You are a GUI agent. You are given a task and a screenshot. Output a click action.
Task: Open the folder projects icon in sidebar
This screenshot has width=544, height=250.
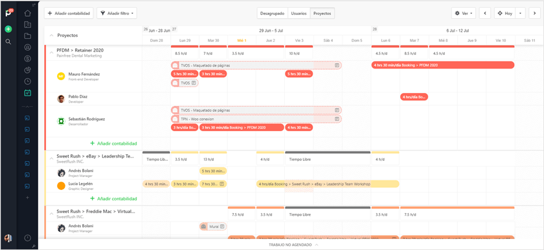click(28, 36)
